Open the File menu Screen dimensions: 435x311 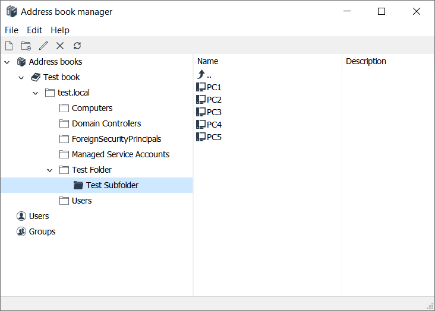coord(11,30)
